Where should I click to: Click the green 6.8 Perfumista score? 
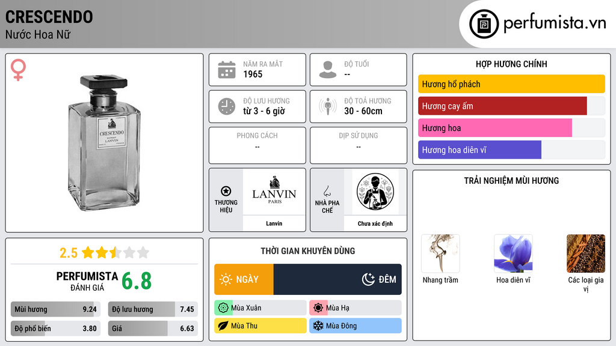point(137,281)
